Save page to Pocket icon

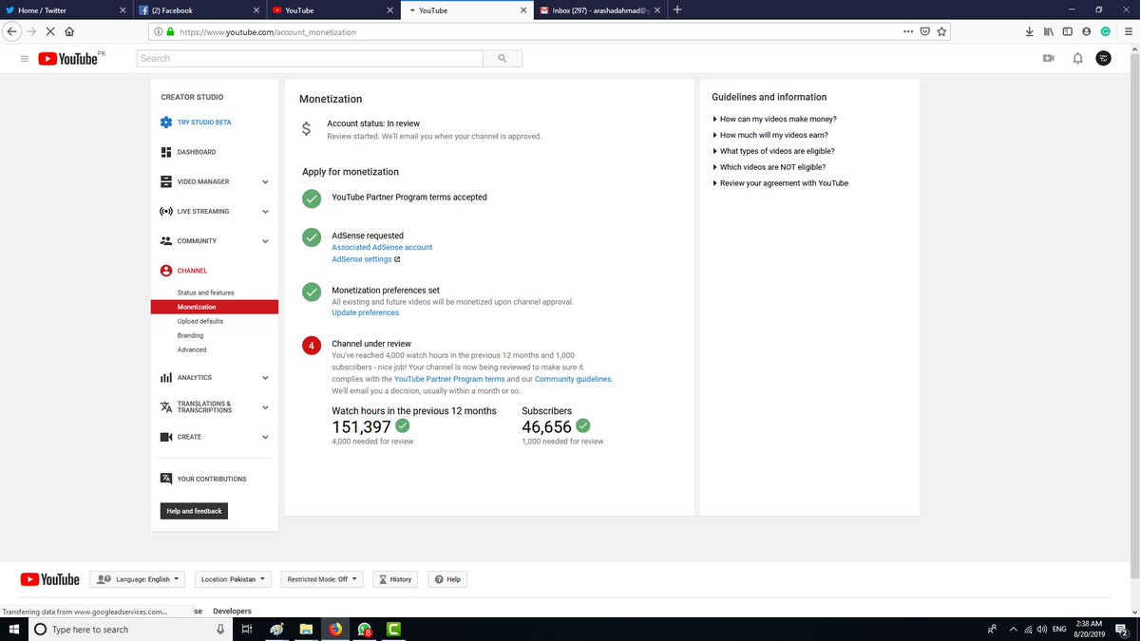click(x=924, y=31)
